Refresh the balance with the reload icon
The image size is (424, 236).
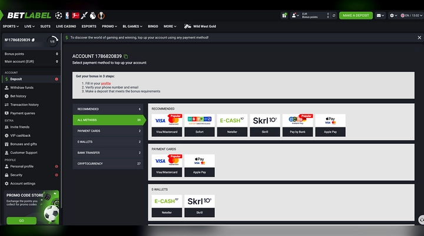[x=334, y=15]
